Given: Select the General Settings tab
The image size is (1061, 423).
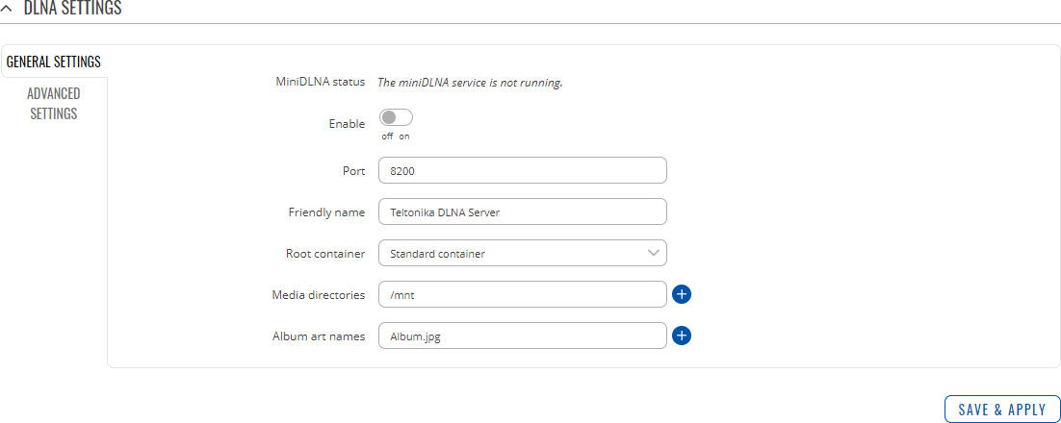Looking at the screenshot, I should point(54,62).
